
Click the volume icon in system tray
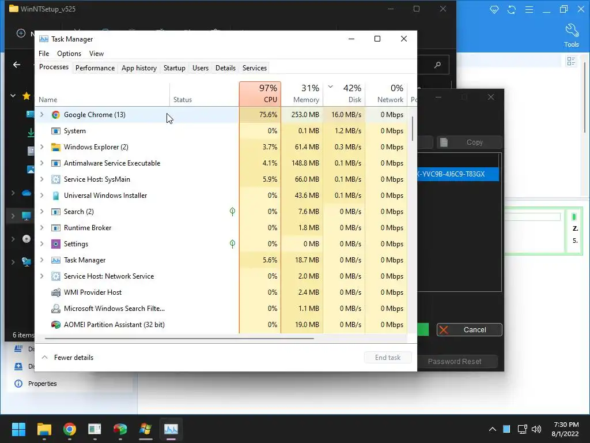(536, 429)
